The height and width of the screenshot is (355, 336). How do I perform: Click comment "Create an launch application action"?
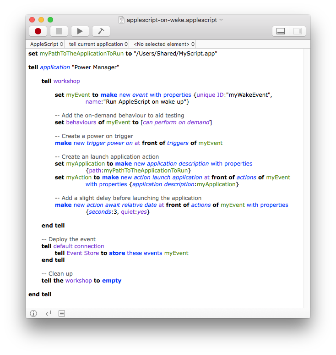(107, 157)
